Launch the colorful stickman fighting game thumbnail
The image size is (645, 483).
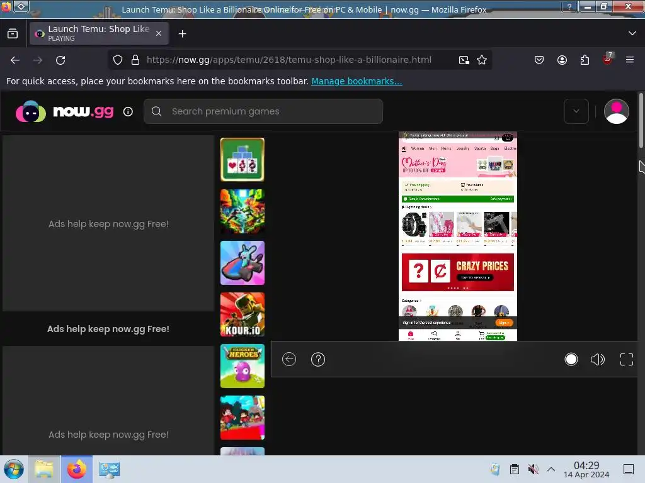click(x=243, y=211)
